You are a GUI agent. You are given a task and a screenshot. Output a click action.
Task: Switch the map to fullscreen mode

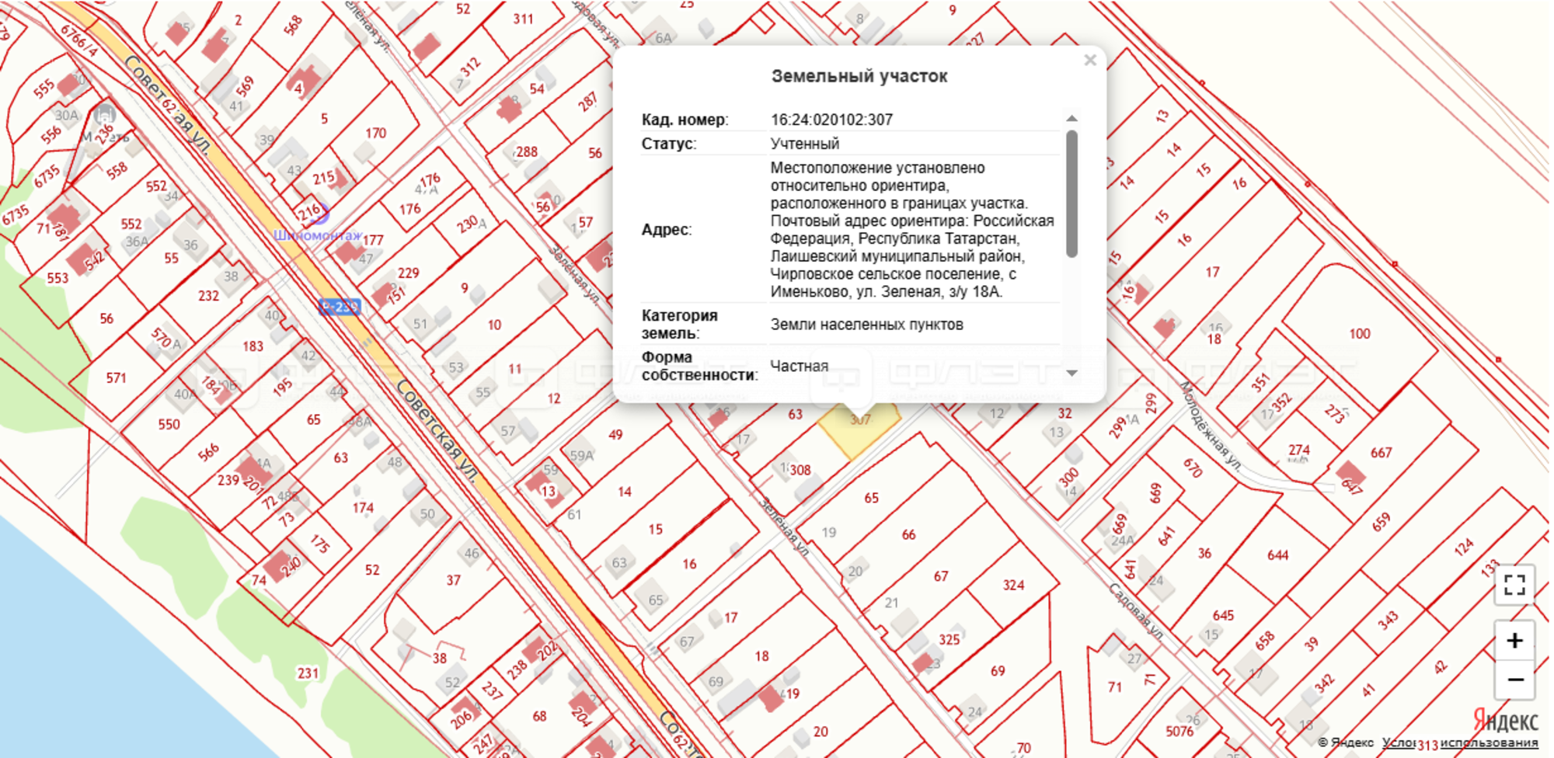coord(1514,585)
